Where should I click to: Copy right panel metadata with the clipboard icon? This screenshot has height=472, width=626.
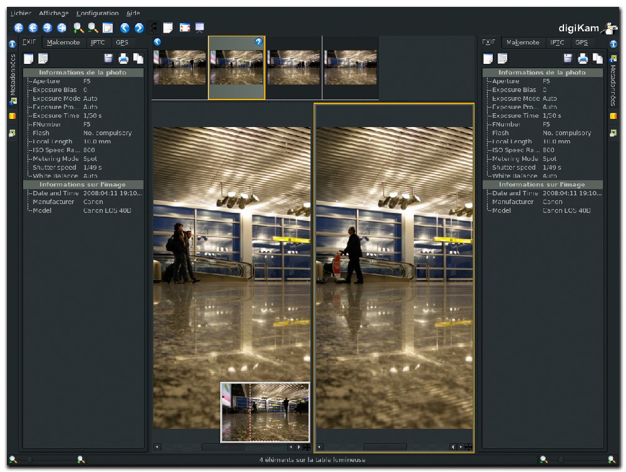pos(598,58)
